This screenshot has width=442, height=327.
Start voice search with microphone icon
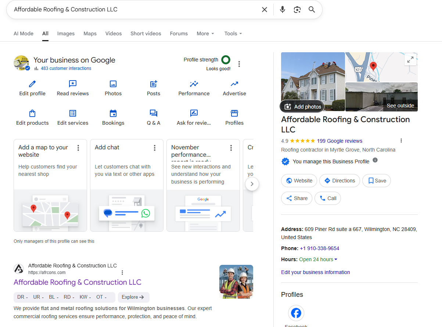pos(282,10)
